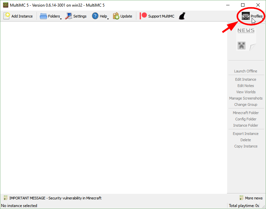The image size is (266, 209).
Task: Click Launch Offline
Action: tap(246, 71)
